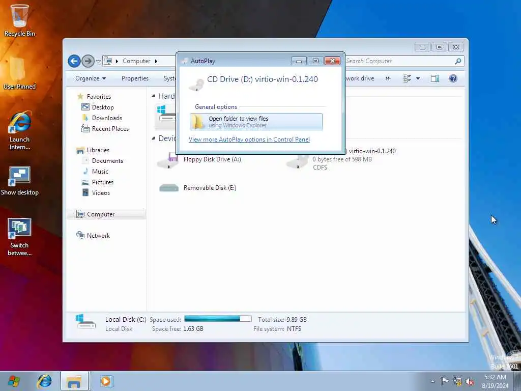Select Recent Places under Favorites
Screen dimensions: 521x391
110,129
